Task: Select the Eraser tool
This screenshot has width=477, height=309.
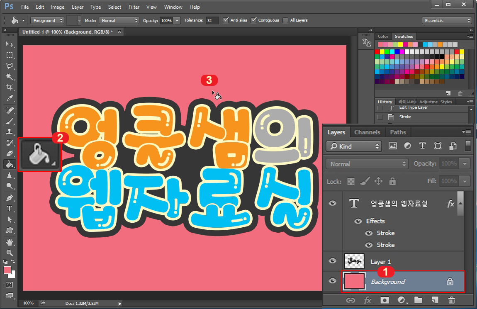Action: click(x=10, y=153)
